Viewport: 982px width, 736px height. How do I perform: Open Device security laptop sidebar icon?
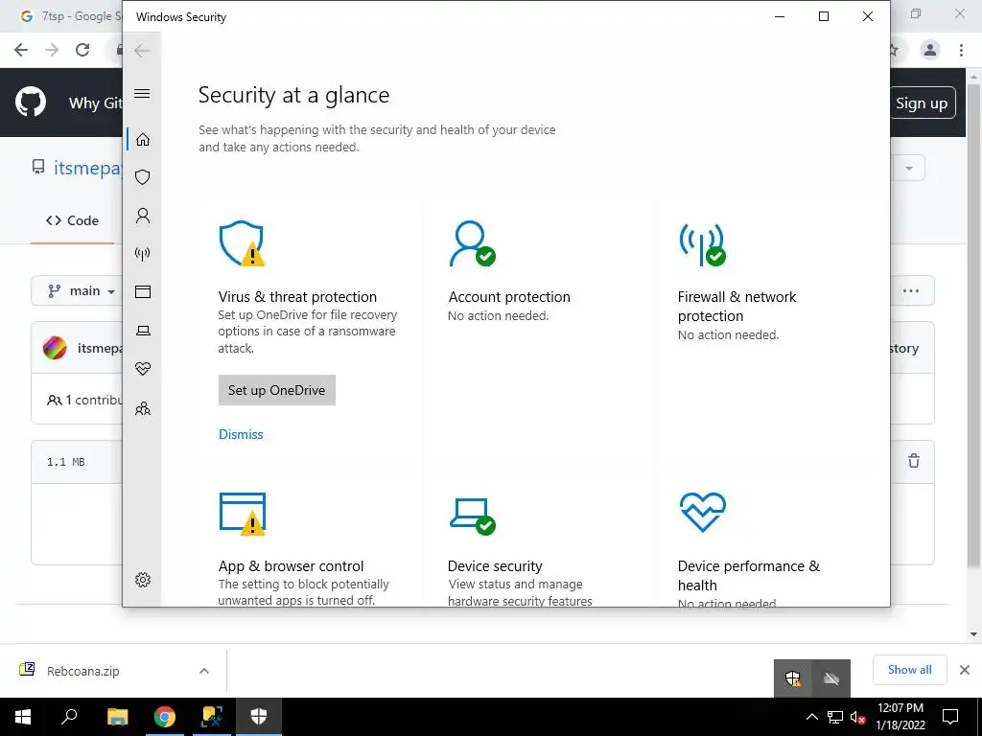pyautogui.click(x=143, y=331)
